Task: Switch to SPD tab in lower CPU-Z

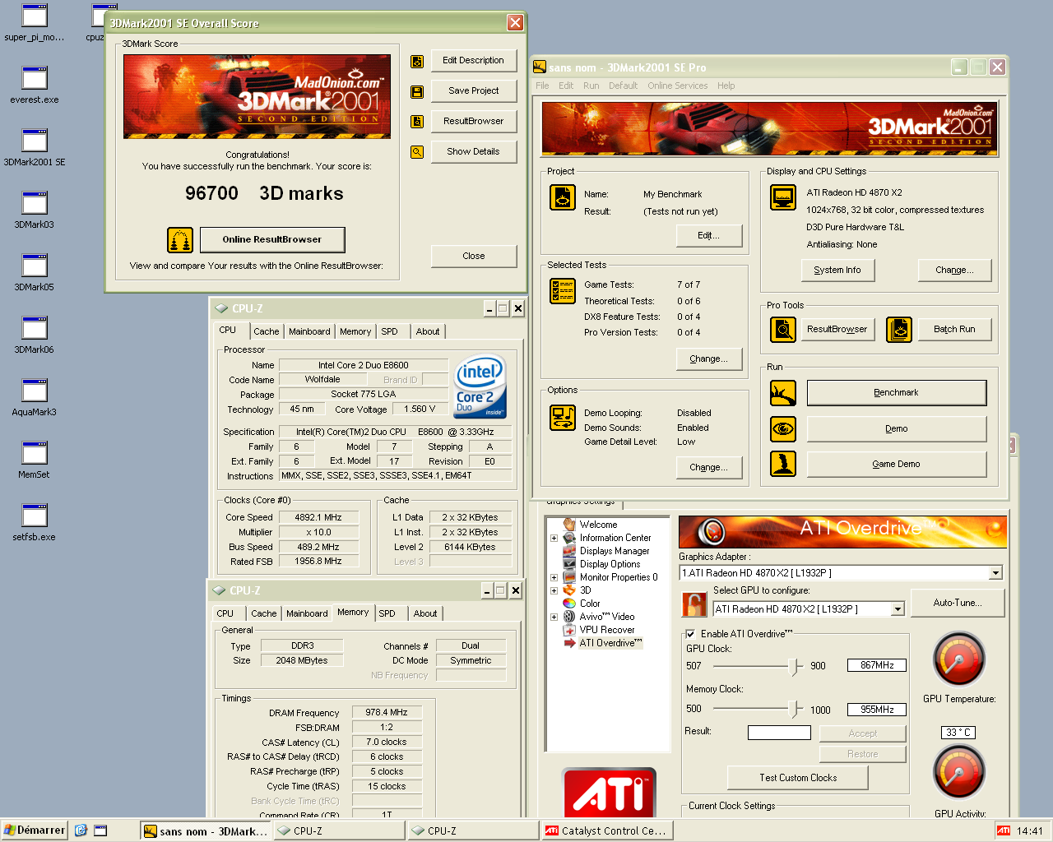Action: tap(387, 613)
